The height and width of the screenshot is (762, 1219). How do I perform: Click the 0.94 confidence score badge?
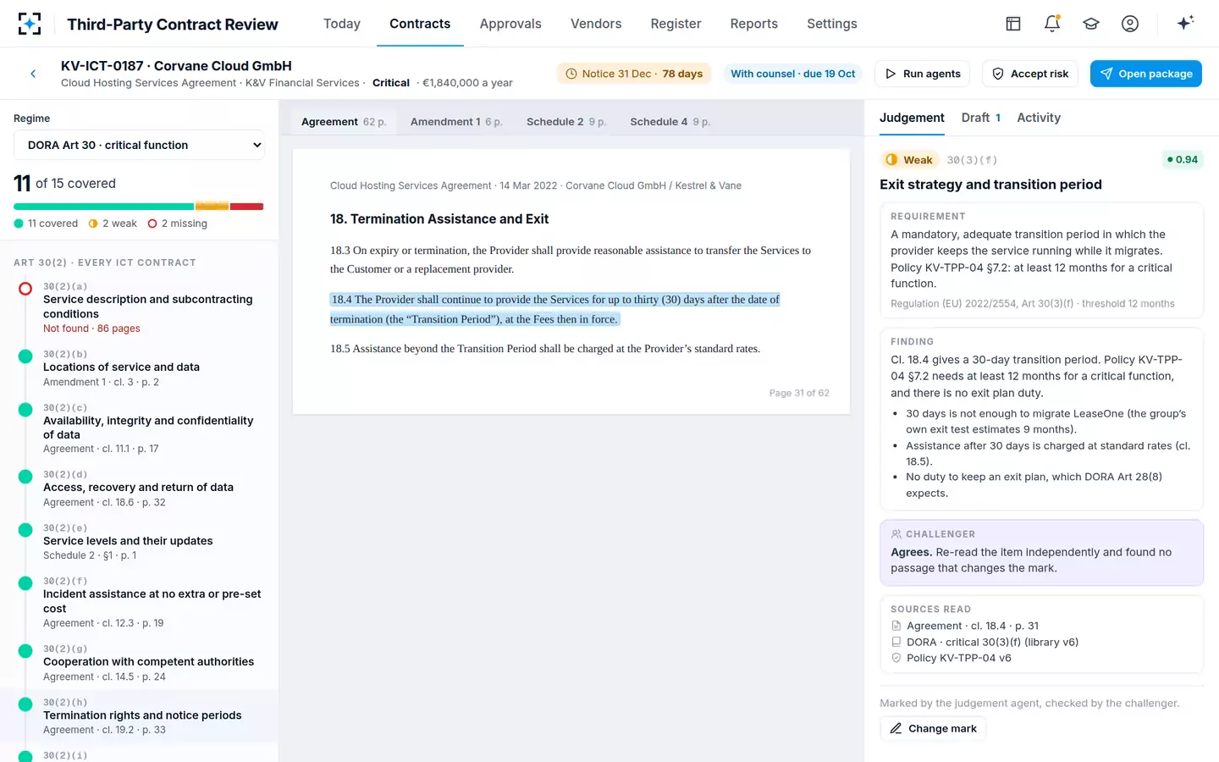[x=1183, y=159]
